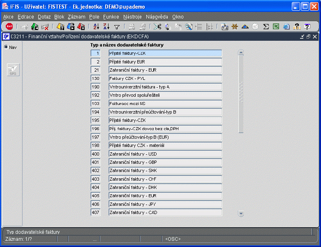The height and width of the screenshot is (247, 321).
Task: Click the cancel query icon
Action: pyautogui.click(x=81, y=26)
